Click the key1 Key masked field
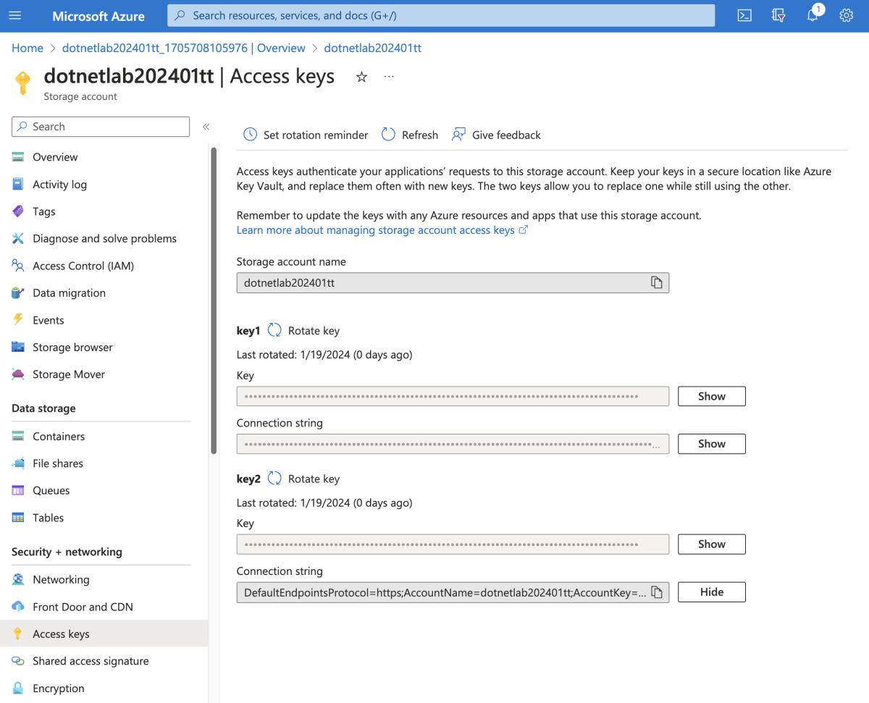 point(453,397)
